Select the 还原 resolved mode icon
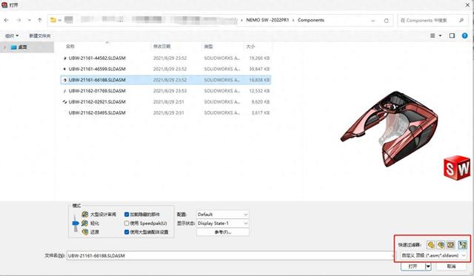Viewport: 474px width, 276px height. (85, 232)
